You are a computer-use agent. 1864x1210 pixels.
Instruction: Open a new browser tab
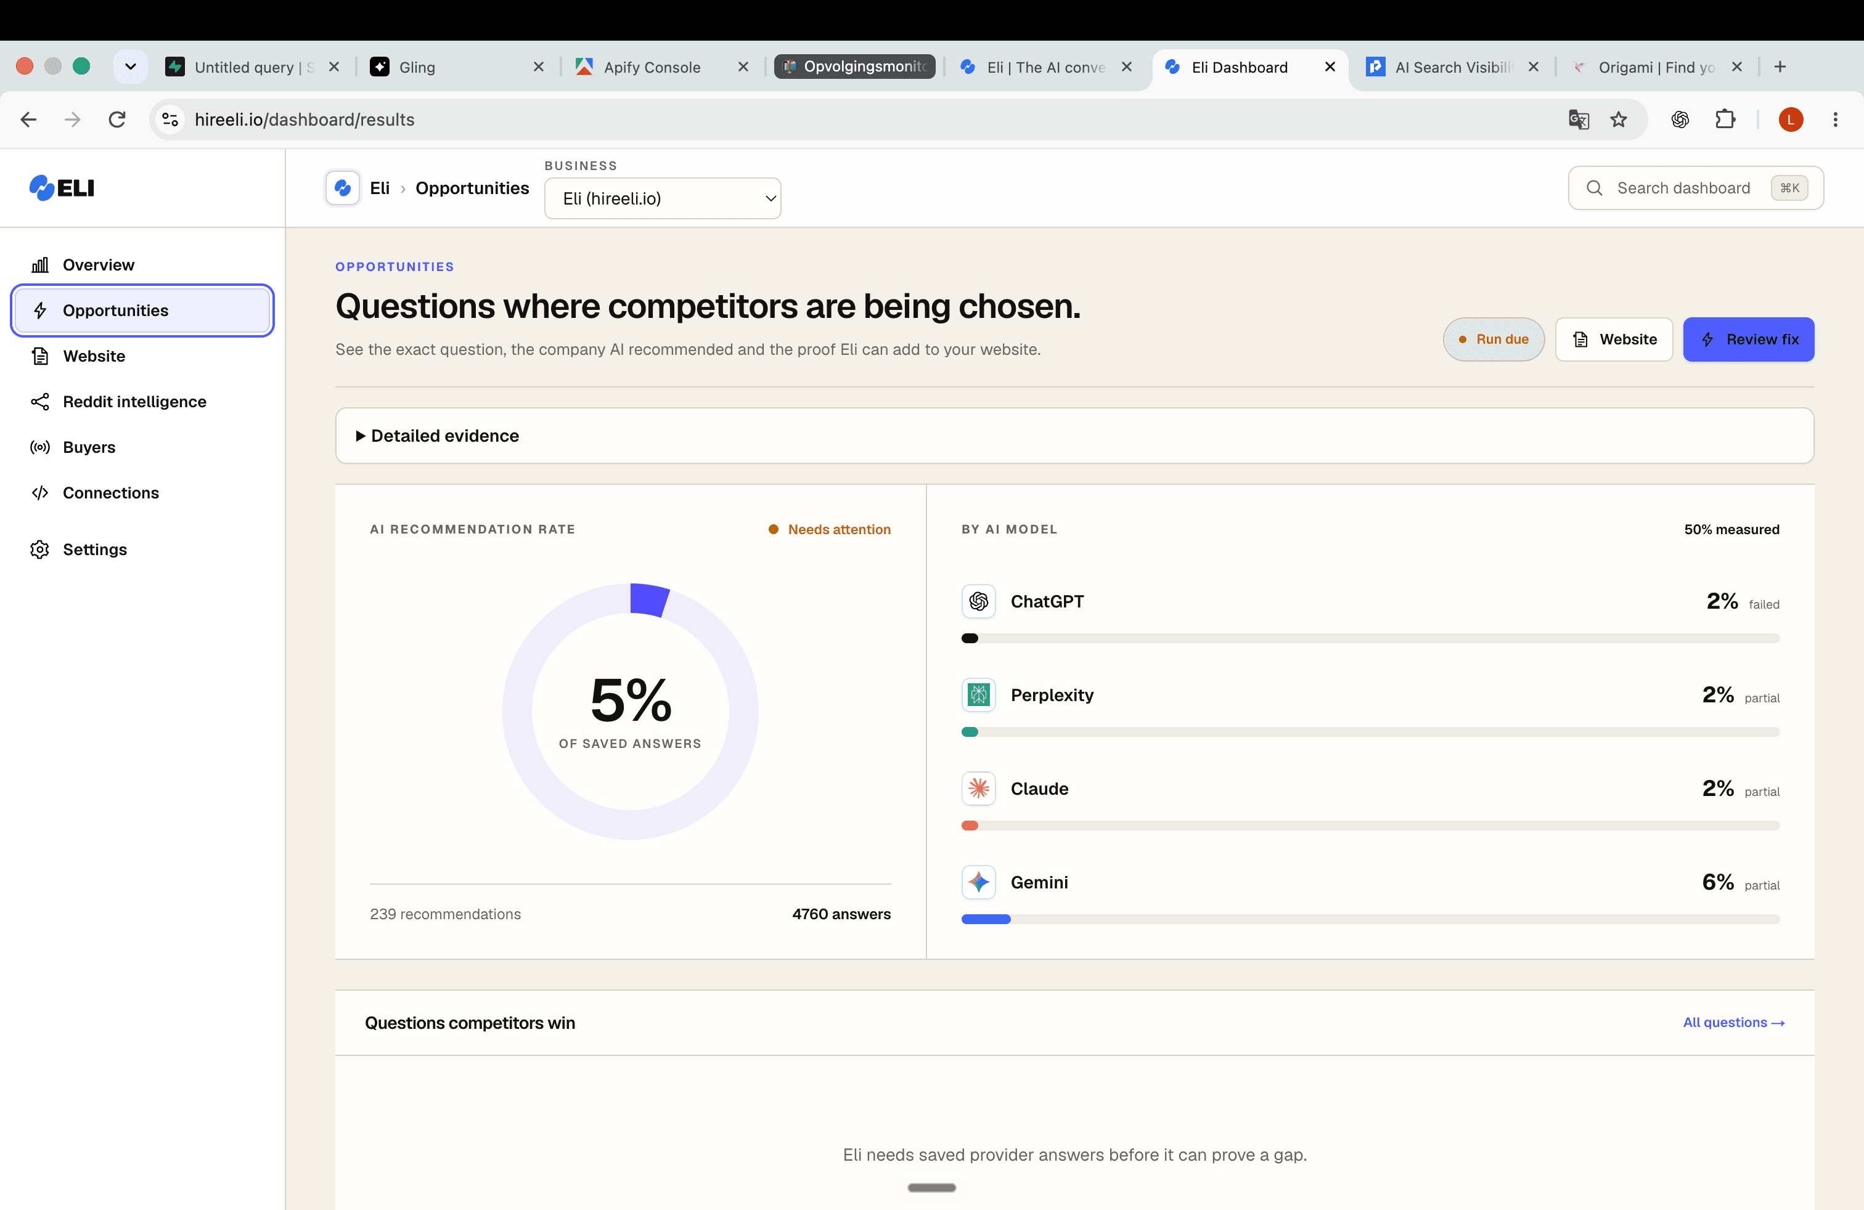[x=1780, y=67]
